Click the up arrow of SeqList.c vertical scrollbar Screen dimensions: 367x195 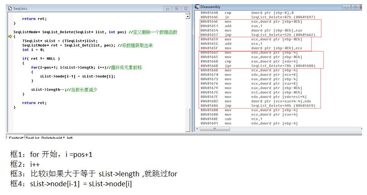point(188,17)
